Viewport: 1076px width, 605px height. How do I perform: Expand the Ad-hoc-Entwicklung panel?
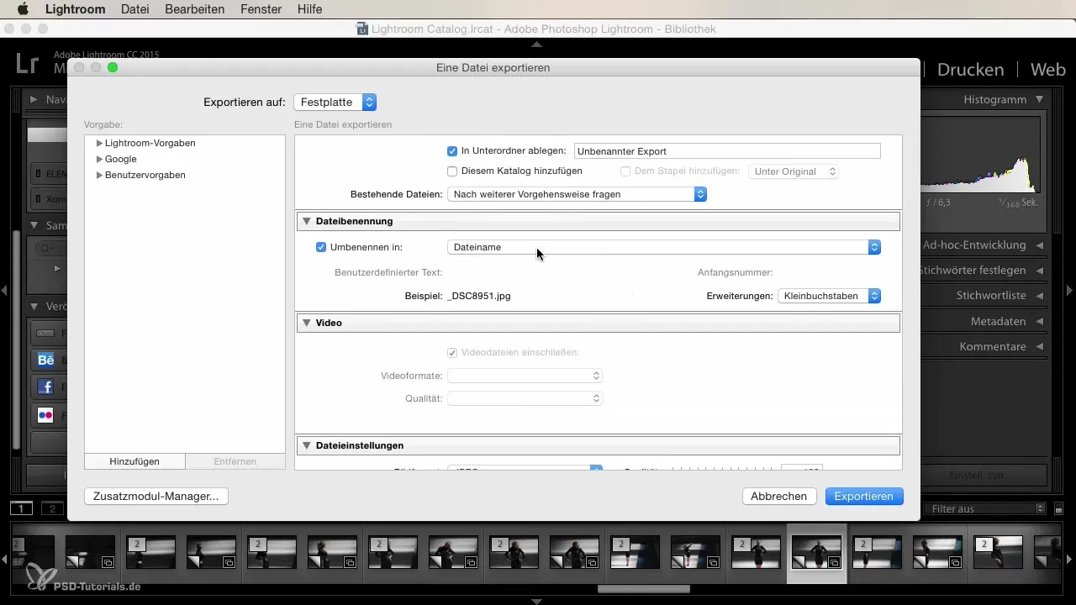click(1040, 245)
